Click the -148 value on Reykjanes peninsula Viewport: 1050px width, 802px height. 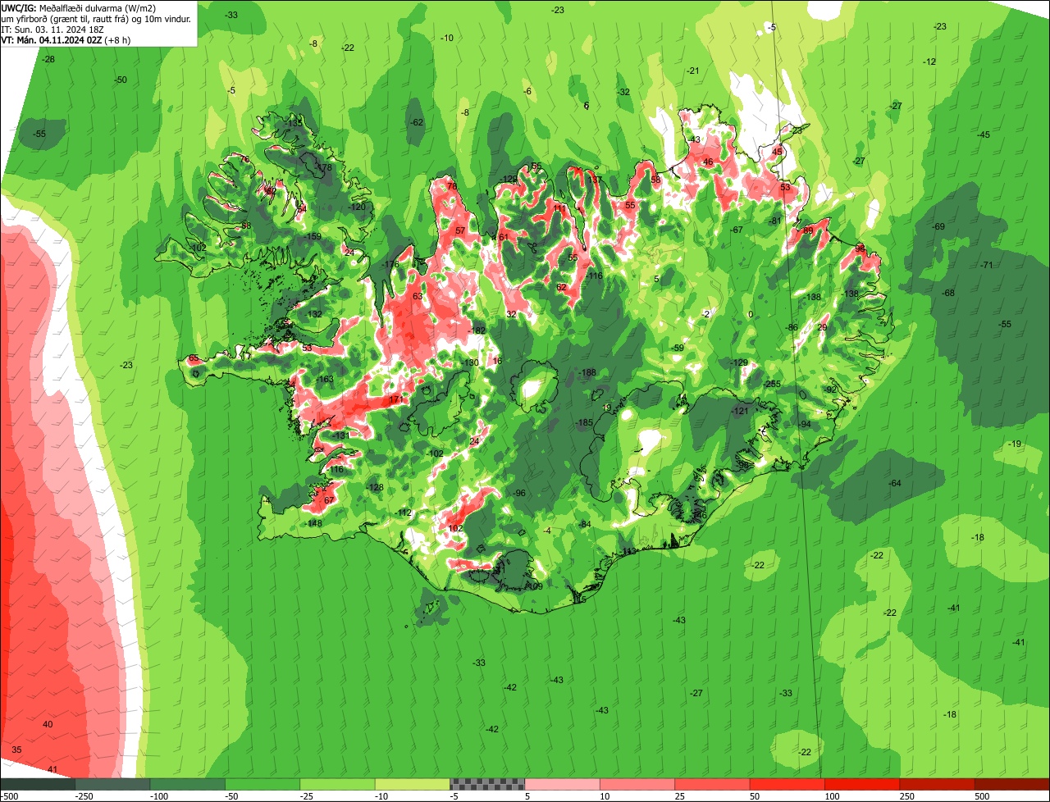click(x=313, y=523)
